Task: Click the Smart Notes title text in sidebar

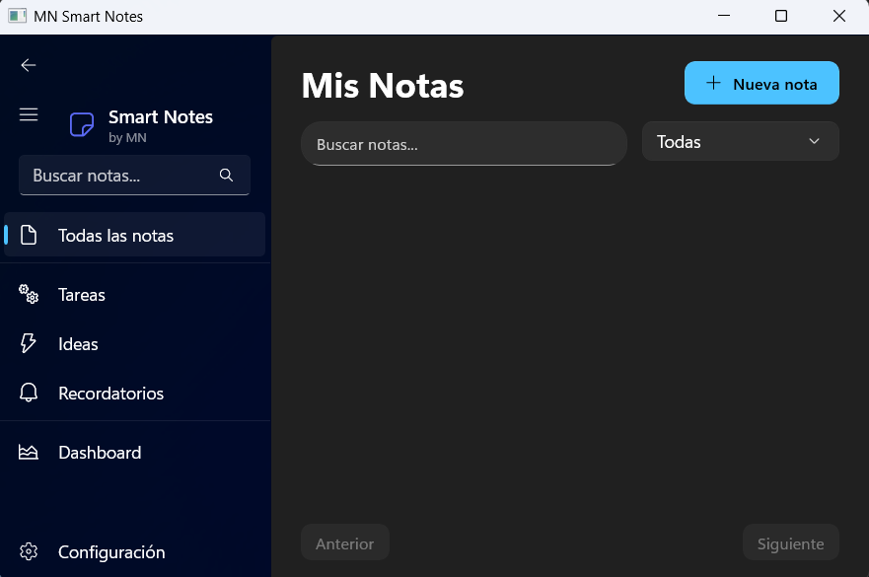Action: pos(160,117)
